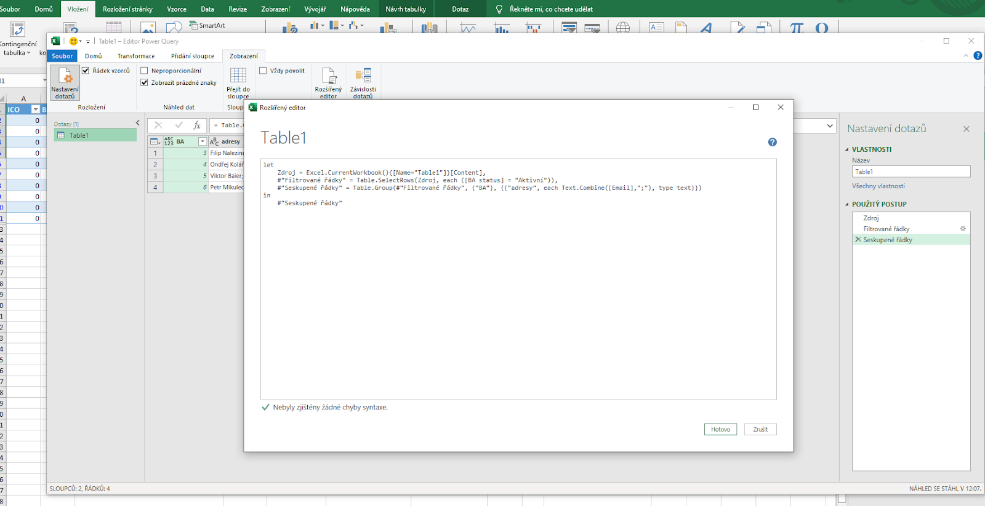
Task: Switch to Přidání sloupce tab
Action: pos(193,56)
